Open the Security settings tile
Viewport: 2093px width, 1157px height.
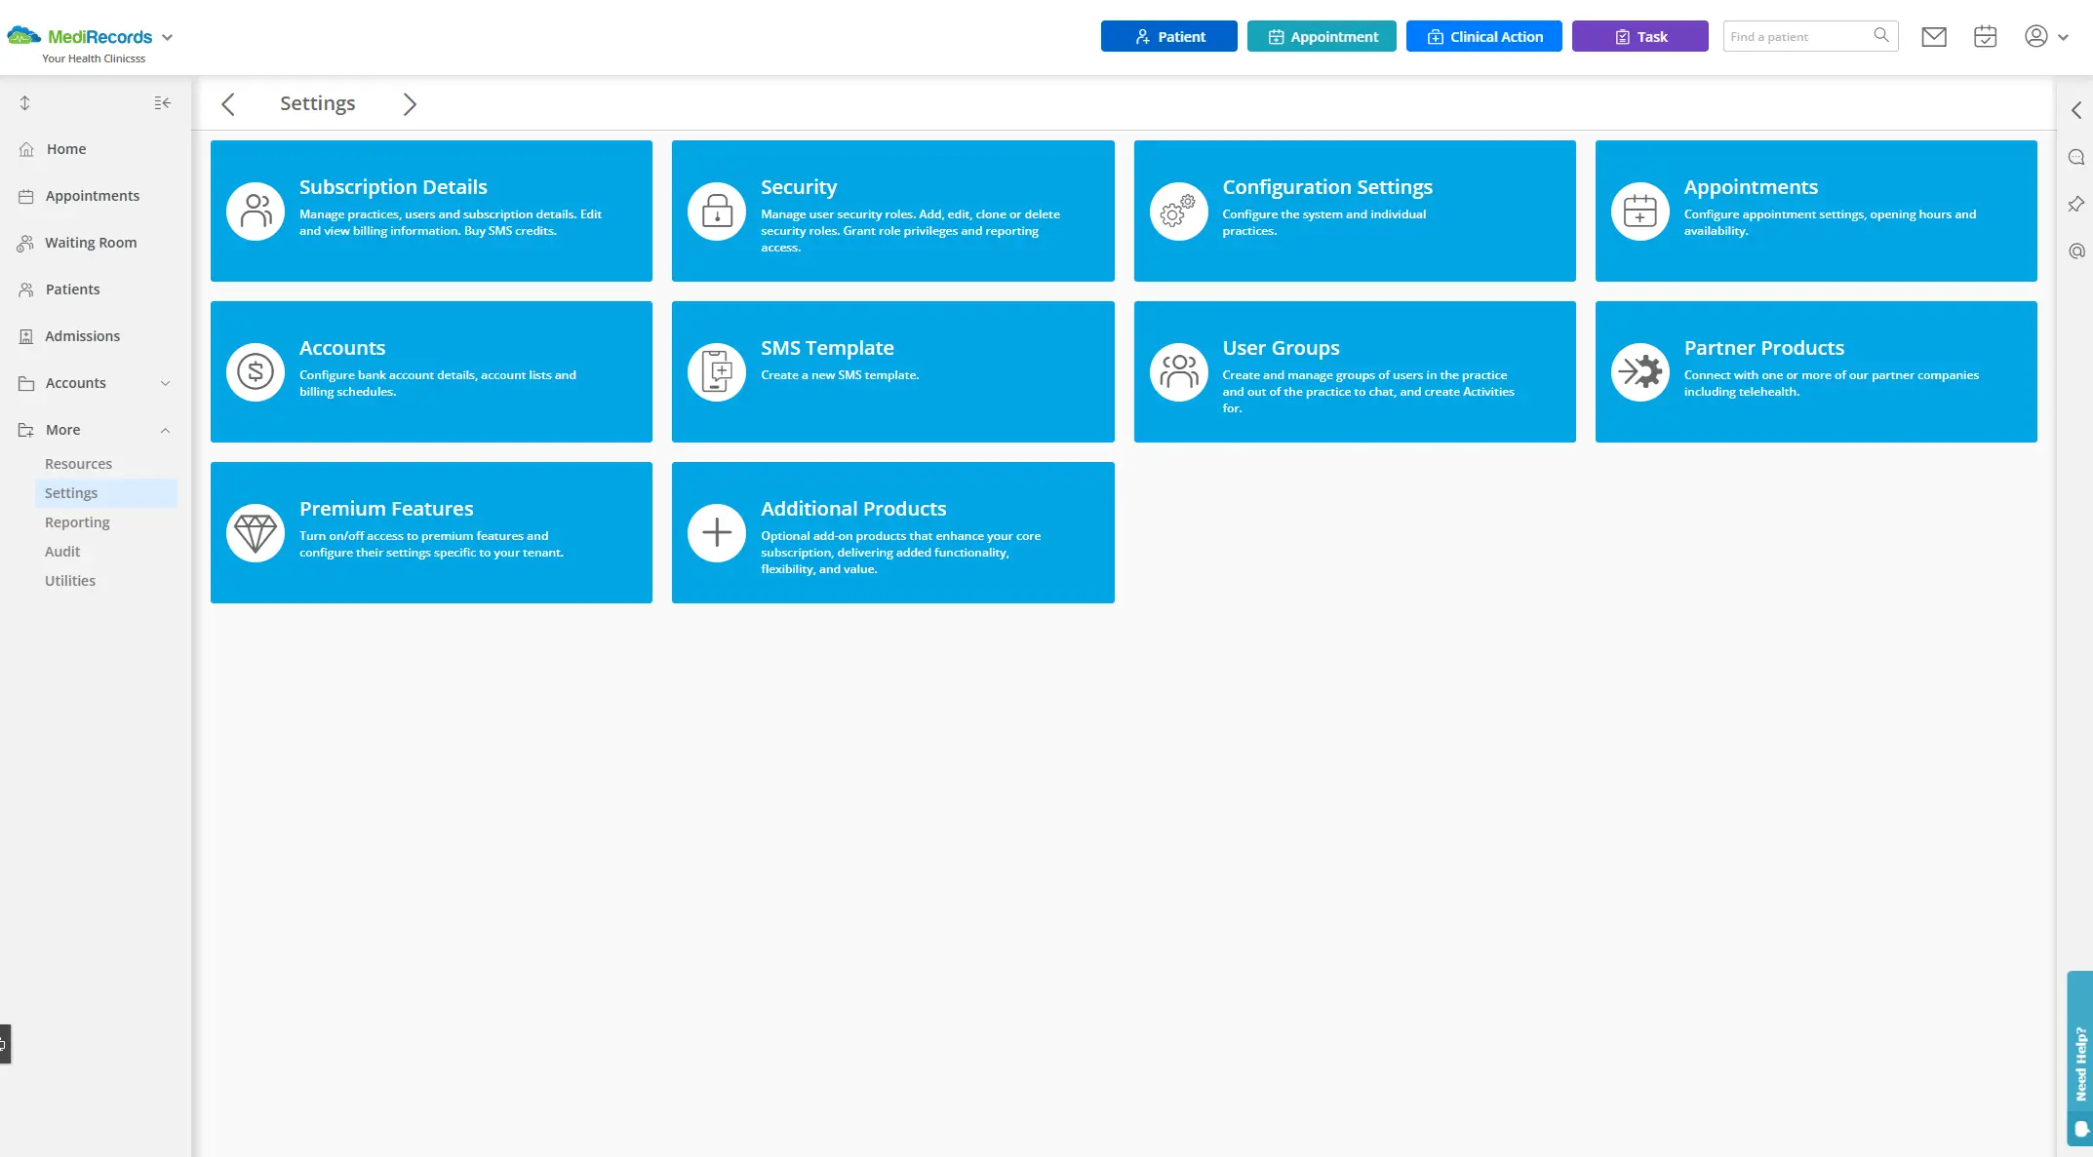point(892,211)
